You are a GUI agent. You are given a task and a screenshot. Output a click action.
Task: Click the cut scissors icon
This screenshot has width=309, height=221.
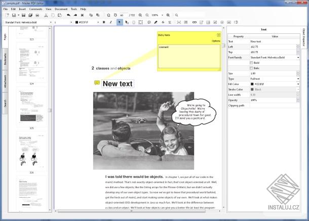point(46,15)
